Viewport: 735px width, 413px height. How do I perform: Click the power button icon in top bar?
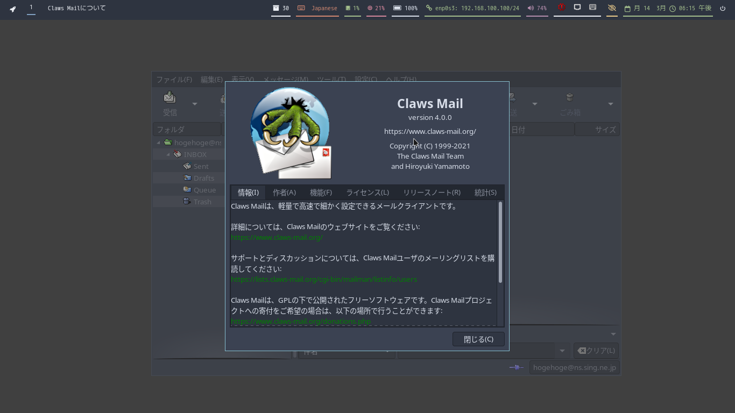[723, 8]
